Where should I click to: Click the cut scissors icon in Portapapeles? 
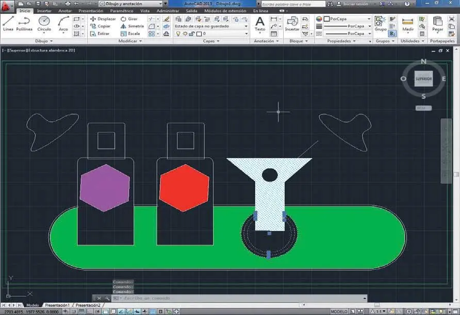(452, 19)
